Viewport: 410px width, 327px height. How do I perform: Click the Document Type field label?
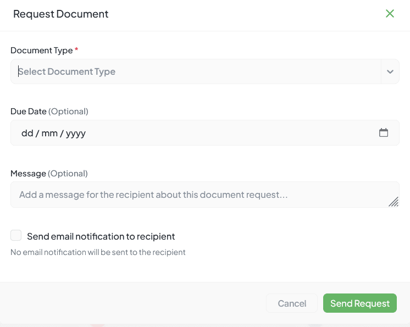41,50
